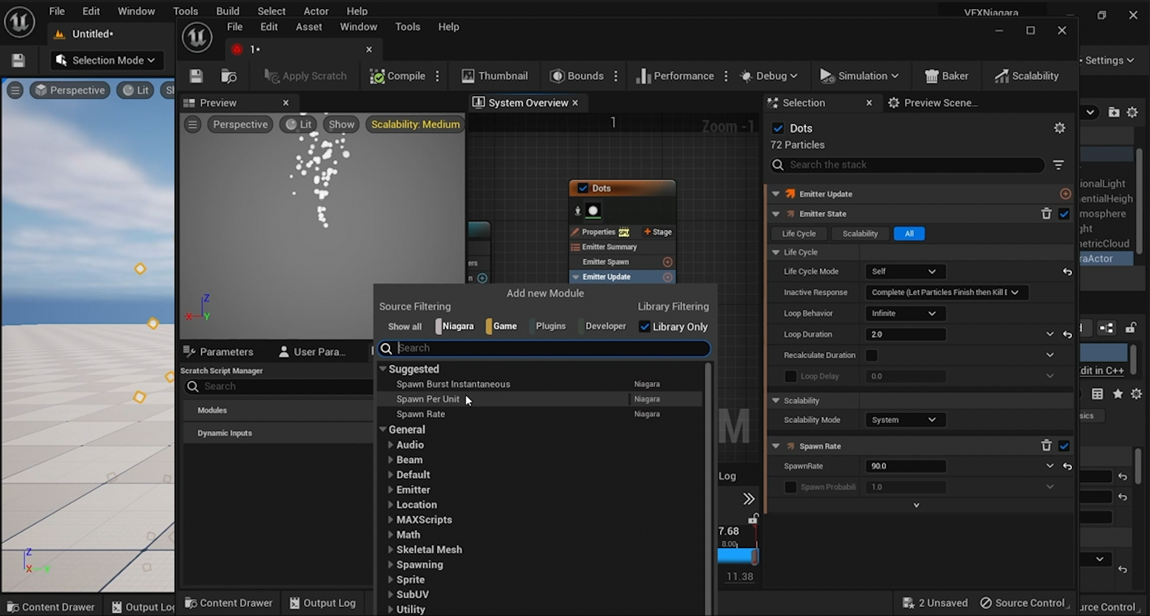Screen dimensions: 1150x616
Task: Click the Scalability filter button in Emitter State
Action: pyautogui.click(x=860, y=234)
